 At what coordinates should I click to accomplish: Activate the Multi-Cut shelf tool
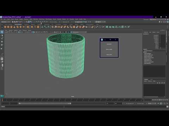(x=97, y=27)
